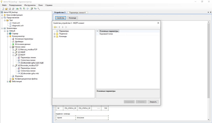Open the Справка menu
The height and width of the screenshot is (123, 212).
pos(49,5)
